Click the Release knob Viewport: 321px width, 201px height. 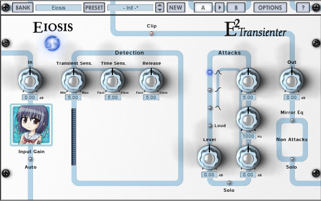(151, 80)
